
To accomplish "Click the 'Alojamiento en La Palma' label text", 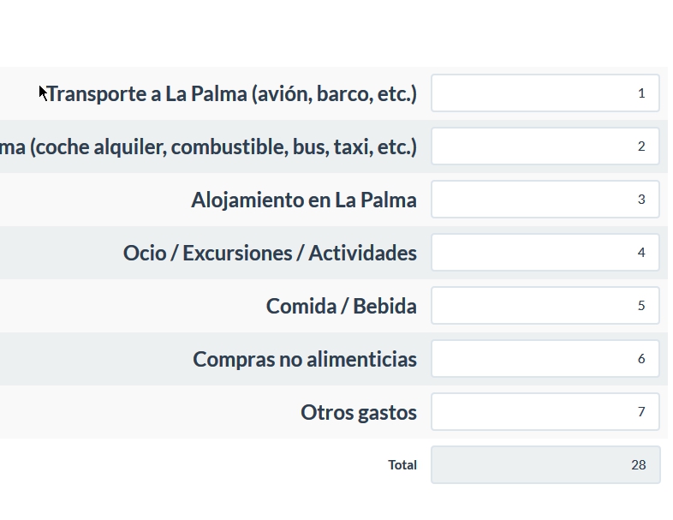I will coord(304,200).
